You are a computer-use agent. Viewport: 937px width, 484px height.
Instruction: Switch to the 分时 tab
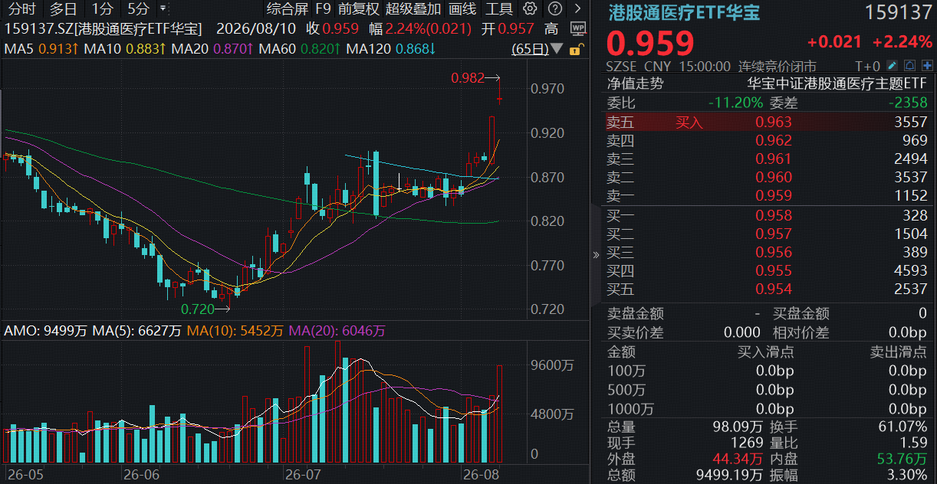[21, 9]
